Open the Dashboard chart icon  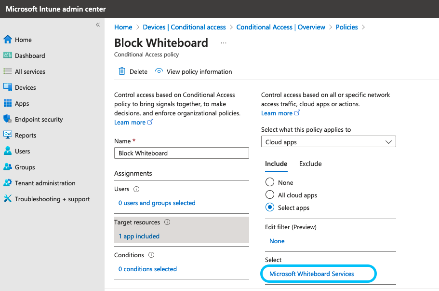click(x=8, y=55)
